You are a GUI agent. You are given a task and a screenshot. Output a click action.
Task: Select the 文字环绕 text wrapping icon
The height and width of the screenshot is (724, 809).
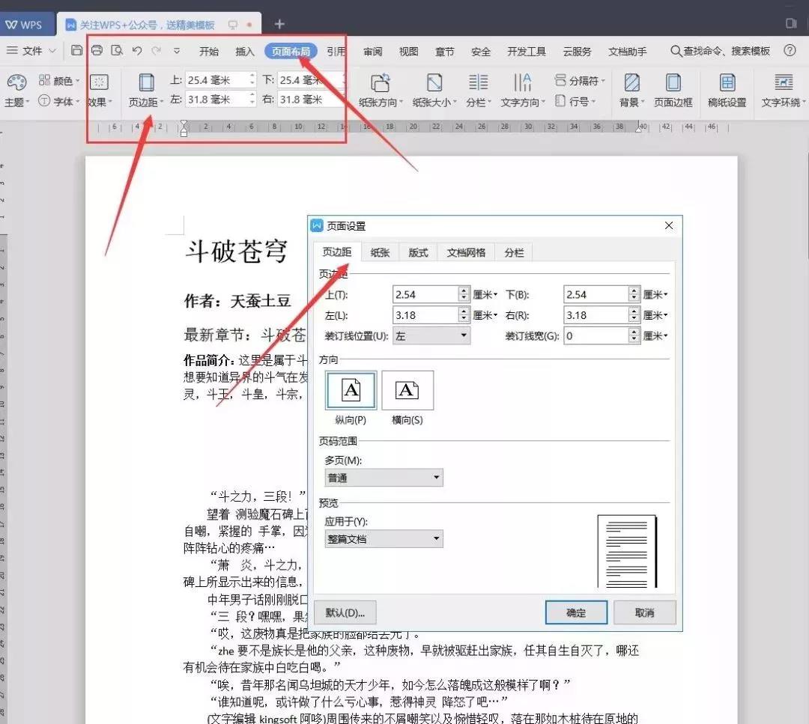(783, 82)
